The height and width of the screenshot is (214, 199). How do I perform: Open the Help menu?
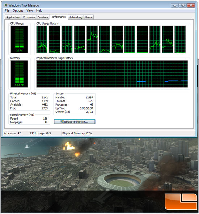pos(39,10)
